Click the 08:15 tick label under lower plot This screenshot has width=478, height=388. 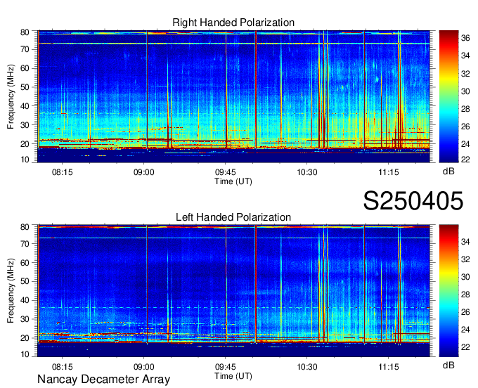click(62, 367)
